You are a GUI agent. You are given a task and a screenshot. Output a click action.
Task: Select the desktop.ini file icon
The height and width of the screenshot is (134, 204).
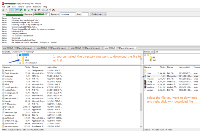coord(3,71)
